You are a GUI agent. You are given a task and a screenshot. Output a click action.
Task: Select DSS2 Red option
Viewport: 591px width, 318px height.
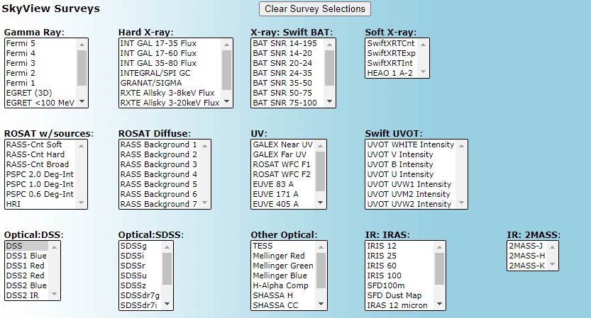[27, 276]
